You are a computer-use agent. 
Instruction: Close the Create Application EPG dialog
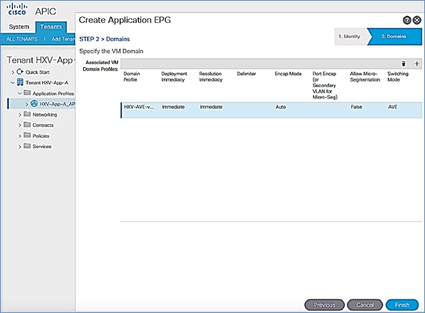417,20
